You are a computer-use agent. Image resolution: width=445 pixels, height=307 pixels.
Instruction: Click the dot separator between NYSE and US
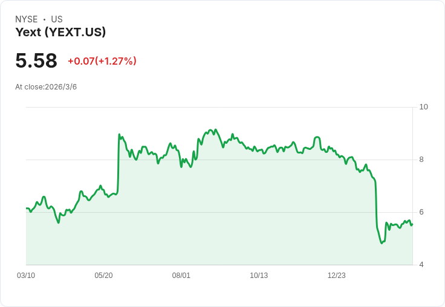44,19
